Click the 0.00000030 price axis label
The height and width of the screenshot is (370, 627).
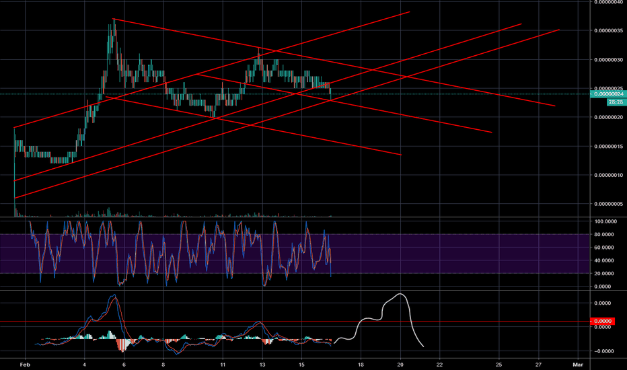tap(609, 60)
